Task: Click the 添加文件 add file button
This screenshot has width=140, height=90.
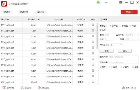Action: pos(7,12)
